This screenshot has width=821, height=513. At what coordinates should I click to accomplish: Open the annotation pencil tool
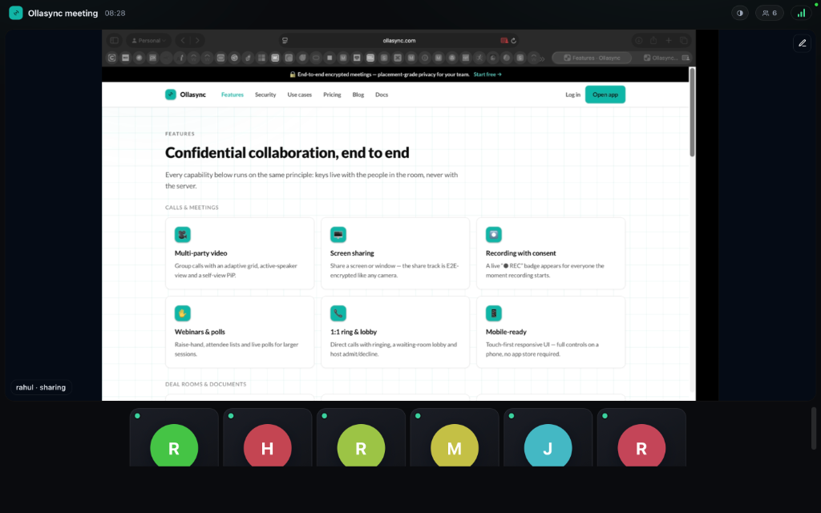point(802,43)
